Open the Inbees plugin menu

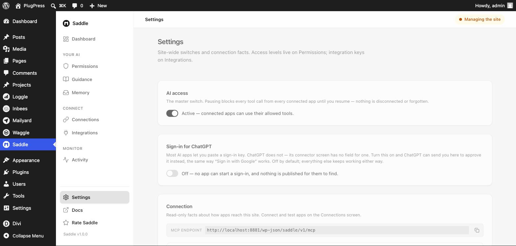(x=28, y=109)
